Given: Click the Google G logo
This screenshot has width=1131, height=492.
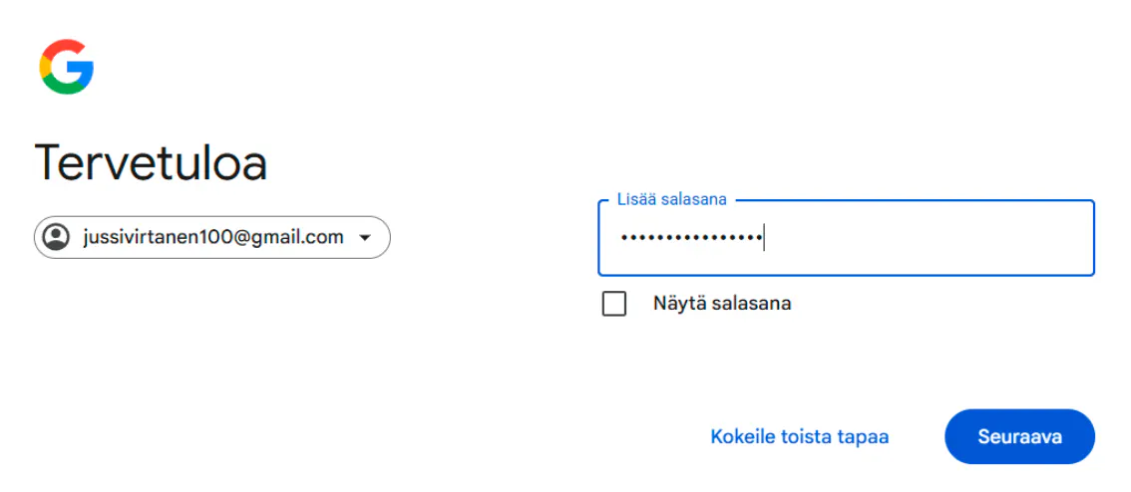Looking at the screenshot, I should coord(67,68).
